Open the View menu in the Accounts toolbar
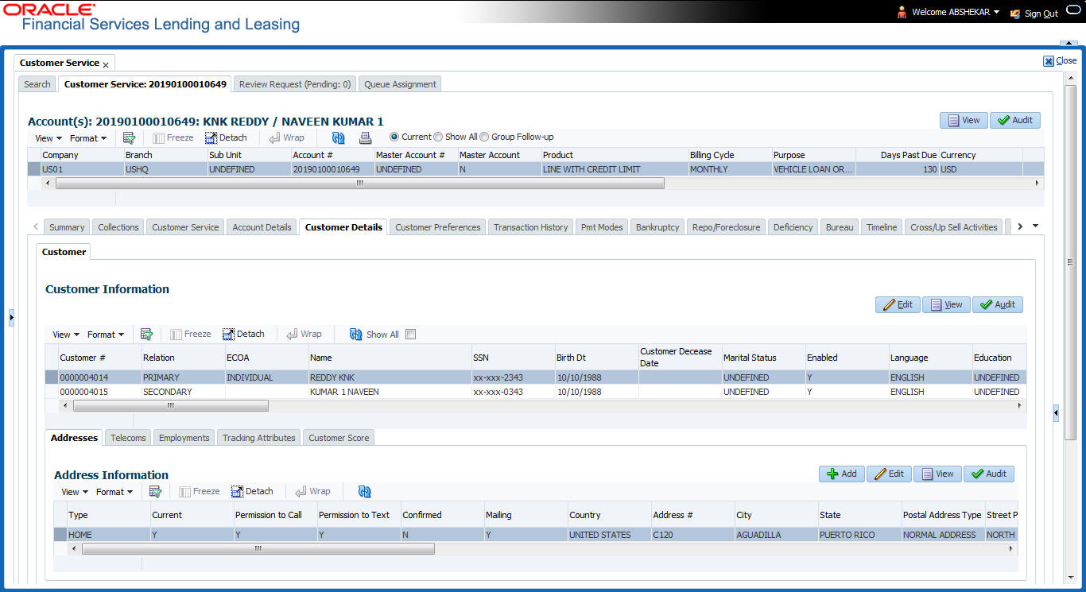 pos(47,138)
